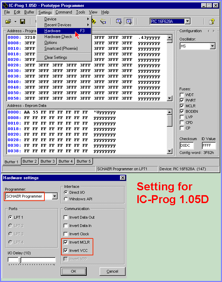This screenshot has width=222, height=282.
Task: Select Hardware Check menu entry
Action: (58, 37)
